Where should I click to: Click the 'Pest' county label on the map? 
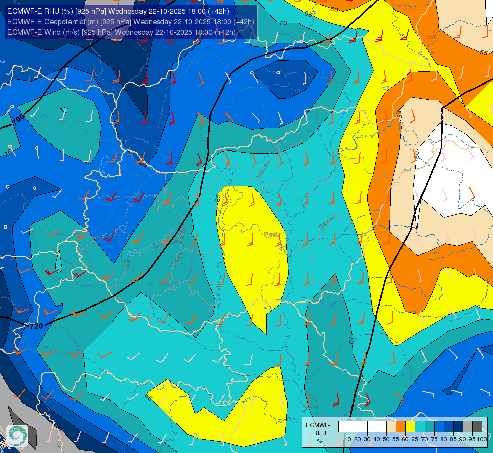click(x=271, y=235)
